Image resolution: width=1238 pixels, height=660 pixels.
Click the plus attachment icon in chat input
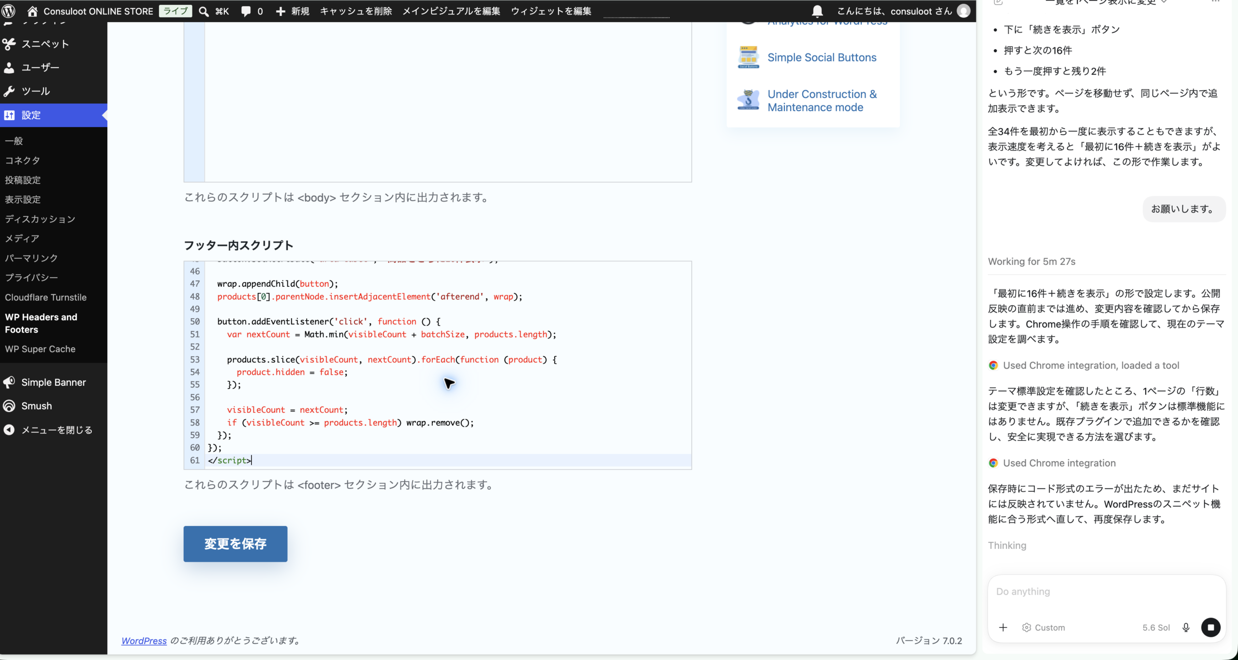pos(1003,627)
